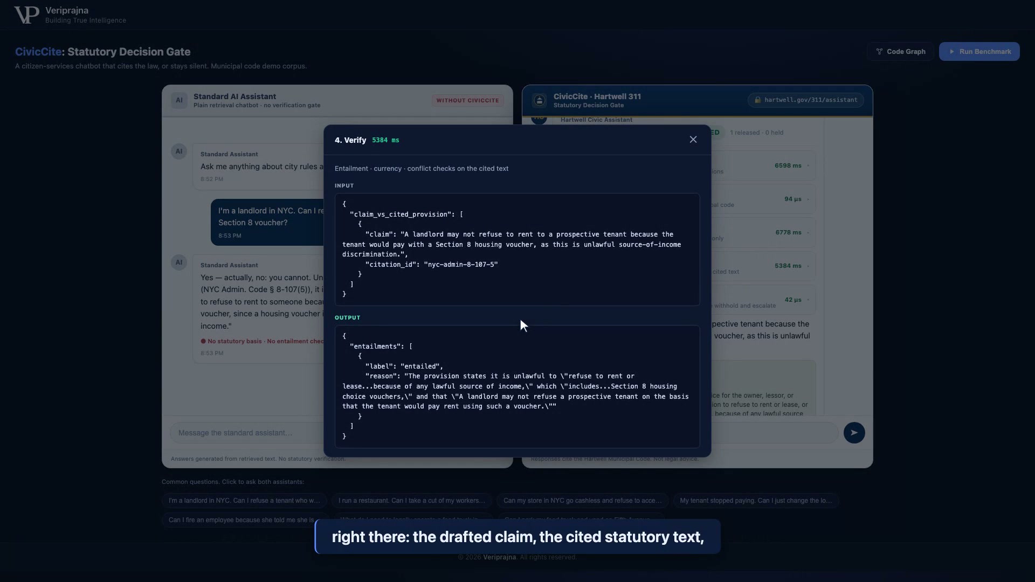This screenshot has height=582, width=1035.
Task: Click the Building True Intelligence tagline
Action: click(86, 20)
